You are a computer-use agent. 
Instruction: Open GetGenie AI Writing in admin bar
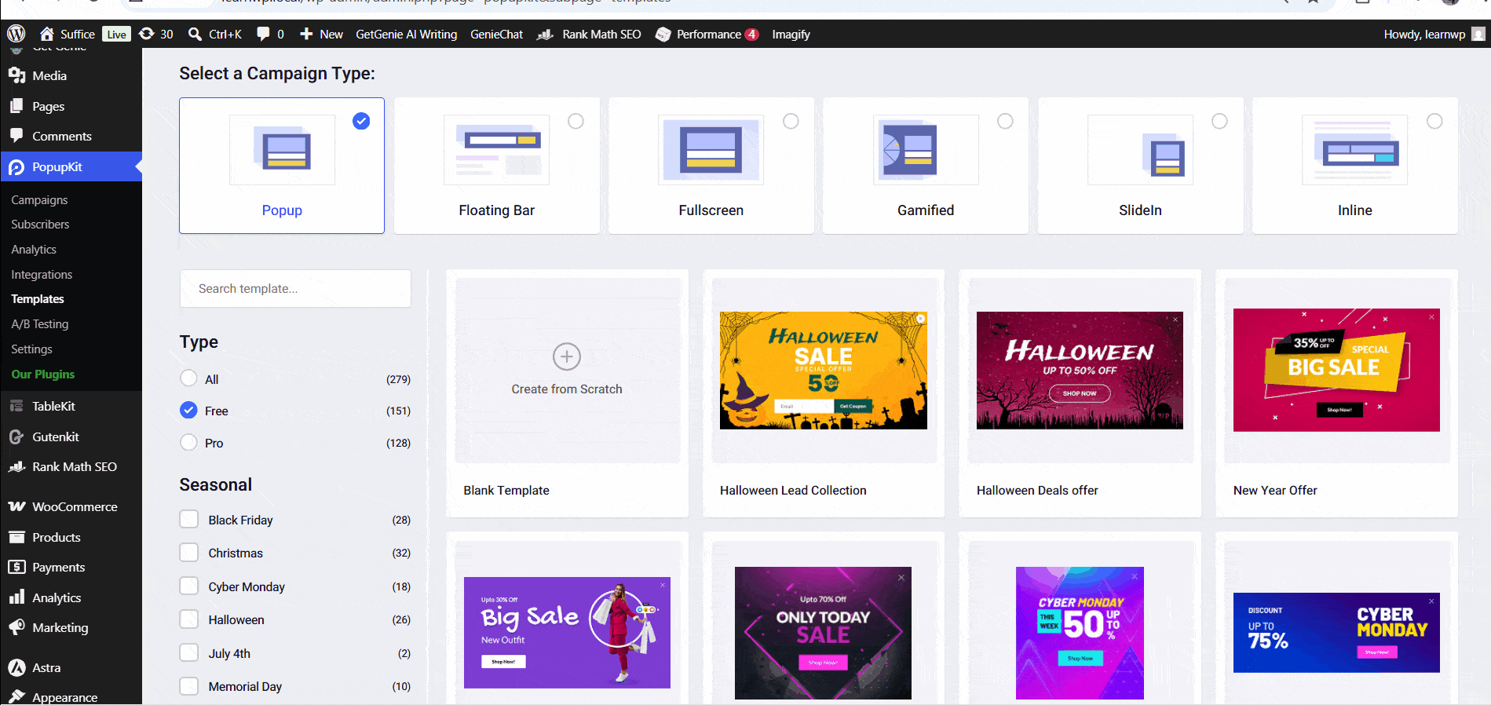406,34
